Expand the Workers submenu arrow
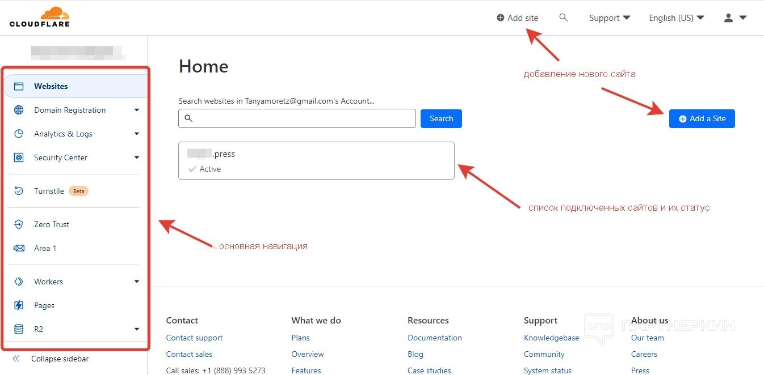The image size is (764, 375). point(137,282)
